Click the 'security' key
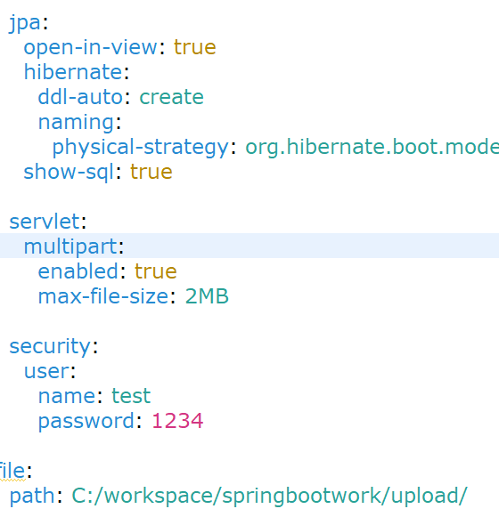This screenshot has height=517, width=499. 50,346
